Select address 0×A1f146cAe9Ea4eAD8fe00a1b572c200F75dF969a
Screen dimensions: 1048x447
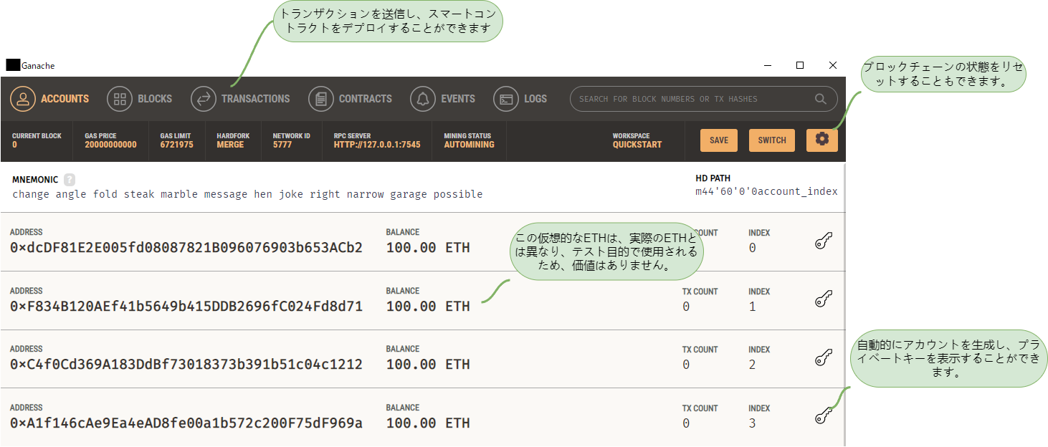coord(186,423)
